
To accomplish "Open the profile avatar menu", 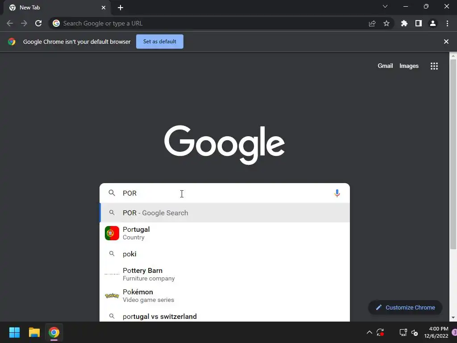I will point(433,23).
